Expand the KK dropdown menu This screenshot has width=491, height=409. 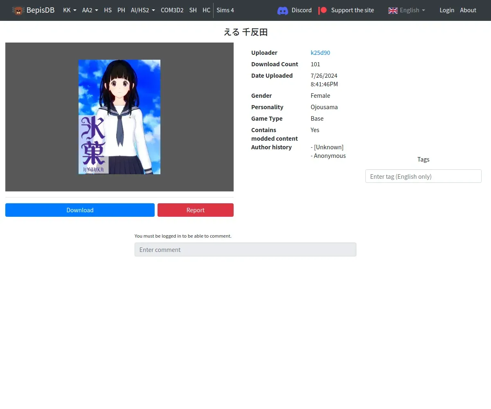70,10
